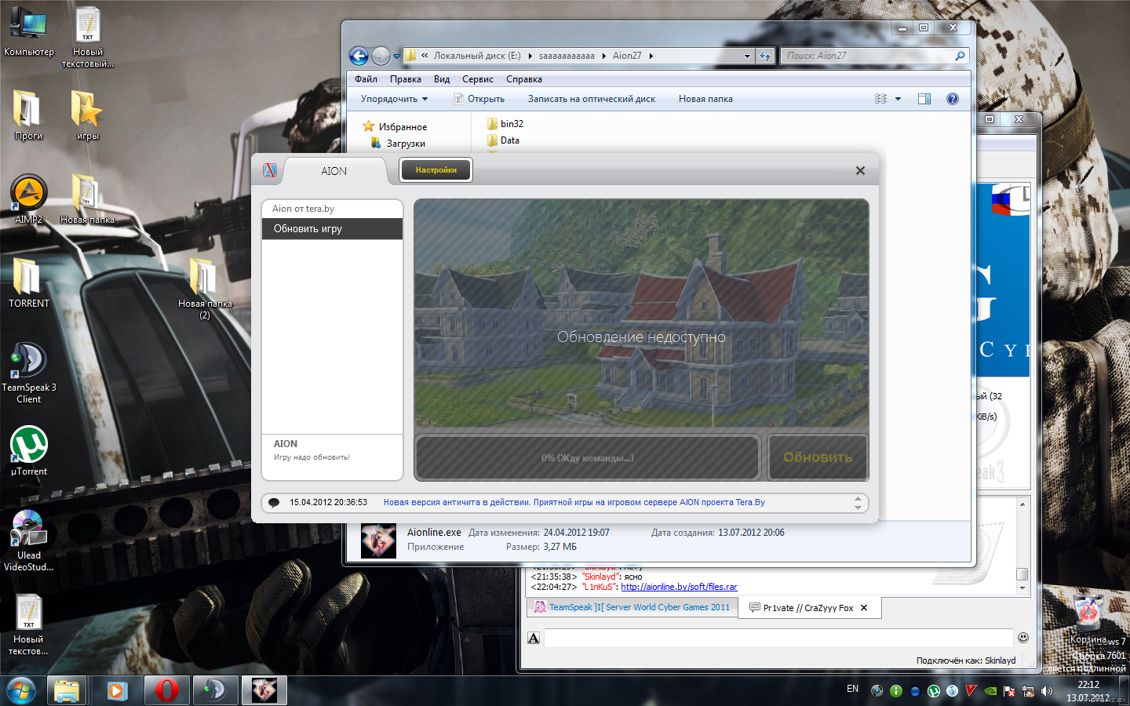Close the 'Pr1vate // CraZyyy Fox' chat tab
1130x706 pixels.
[x=864, y=608]
